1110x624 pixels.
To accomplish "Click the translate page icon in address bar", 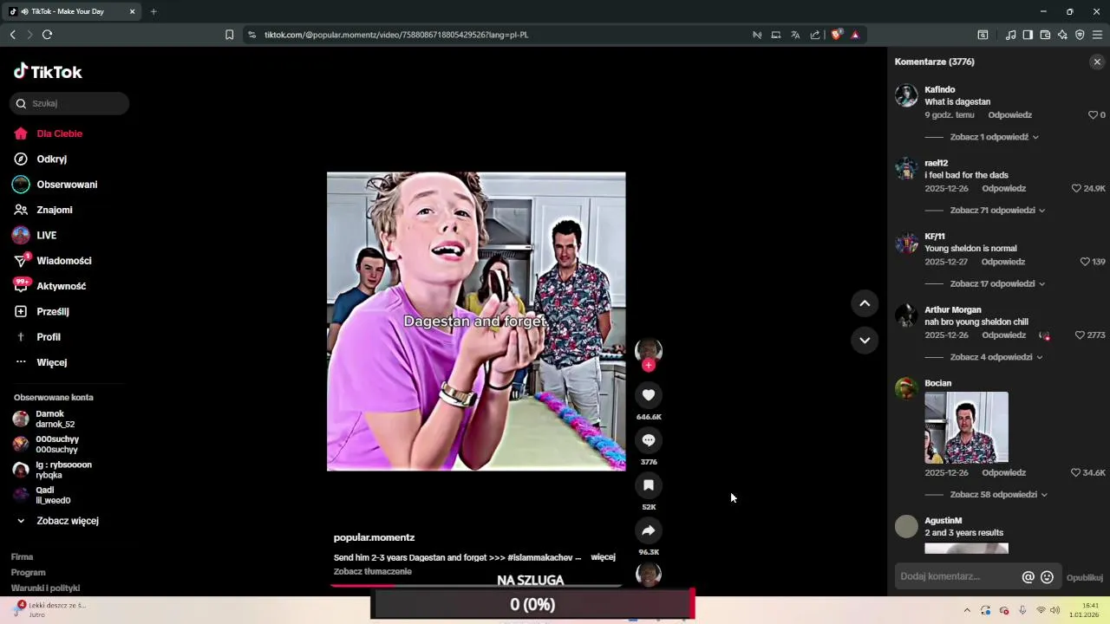I will (795, 35).
